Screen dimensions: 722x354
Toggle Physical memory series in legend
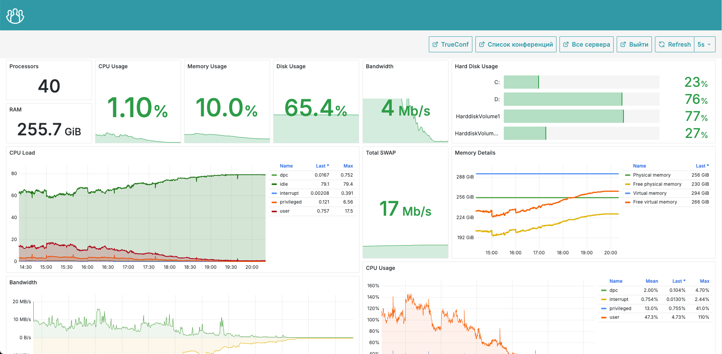(x=652, y=175)
